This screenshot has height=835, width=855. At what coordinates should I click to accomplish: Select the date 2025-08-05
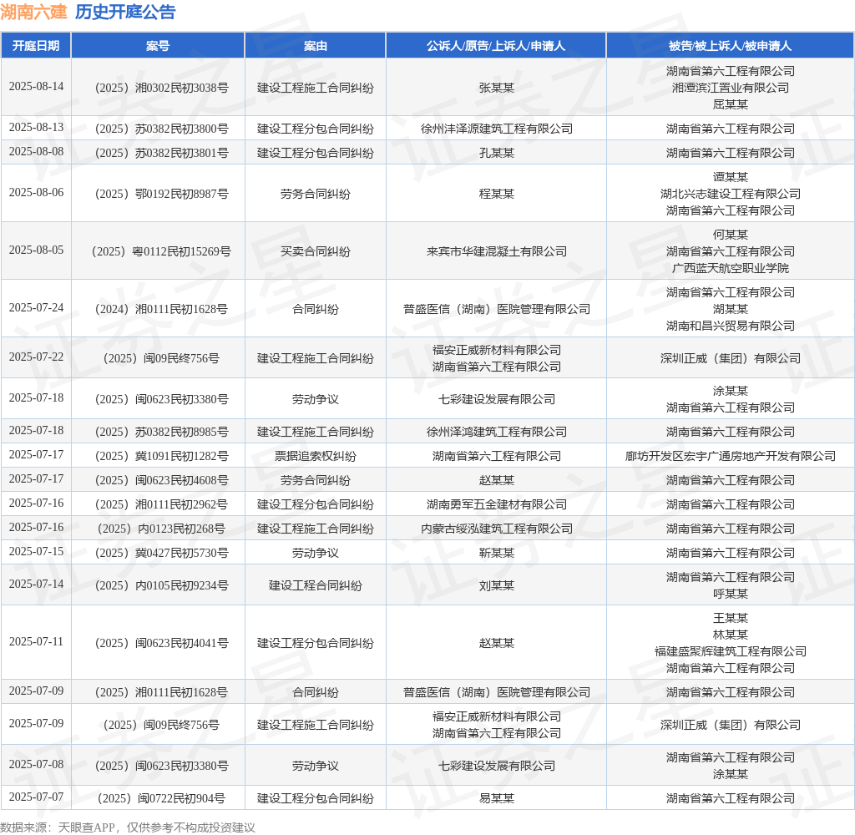click(x=36, y=250)
